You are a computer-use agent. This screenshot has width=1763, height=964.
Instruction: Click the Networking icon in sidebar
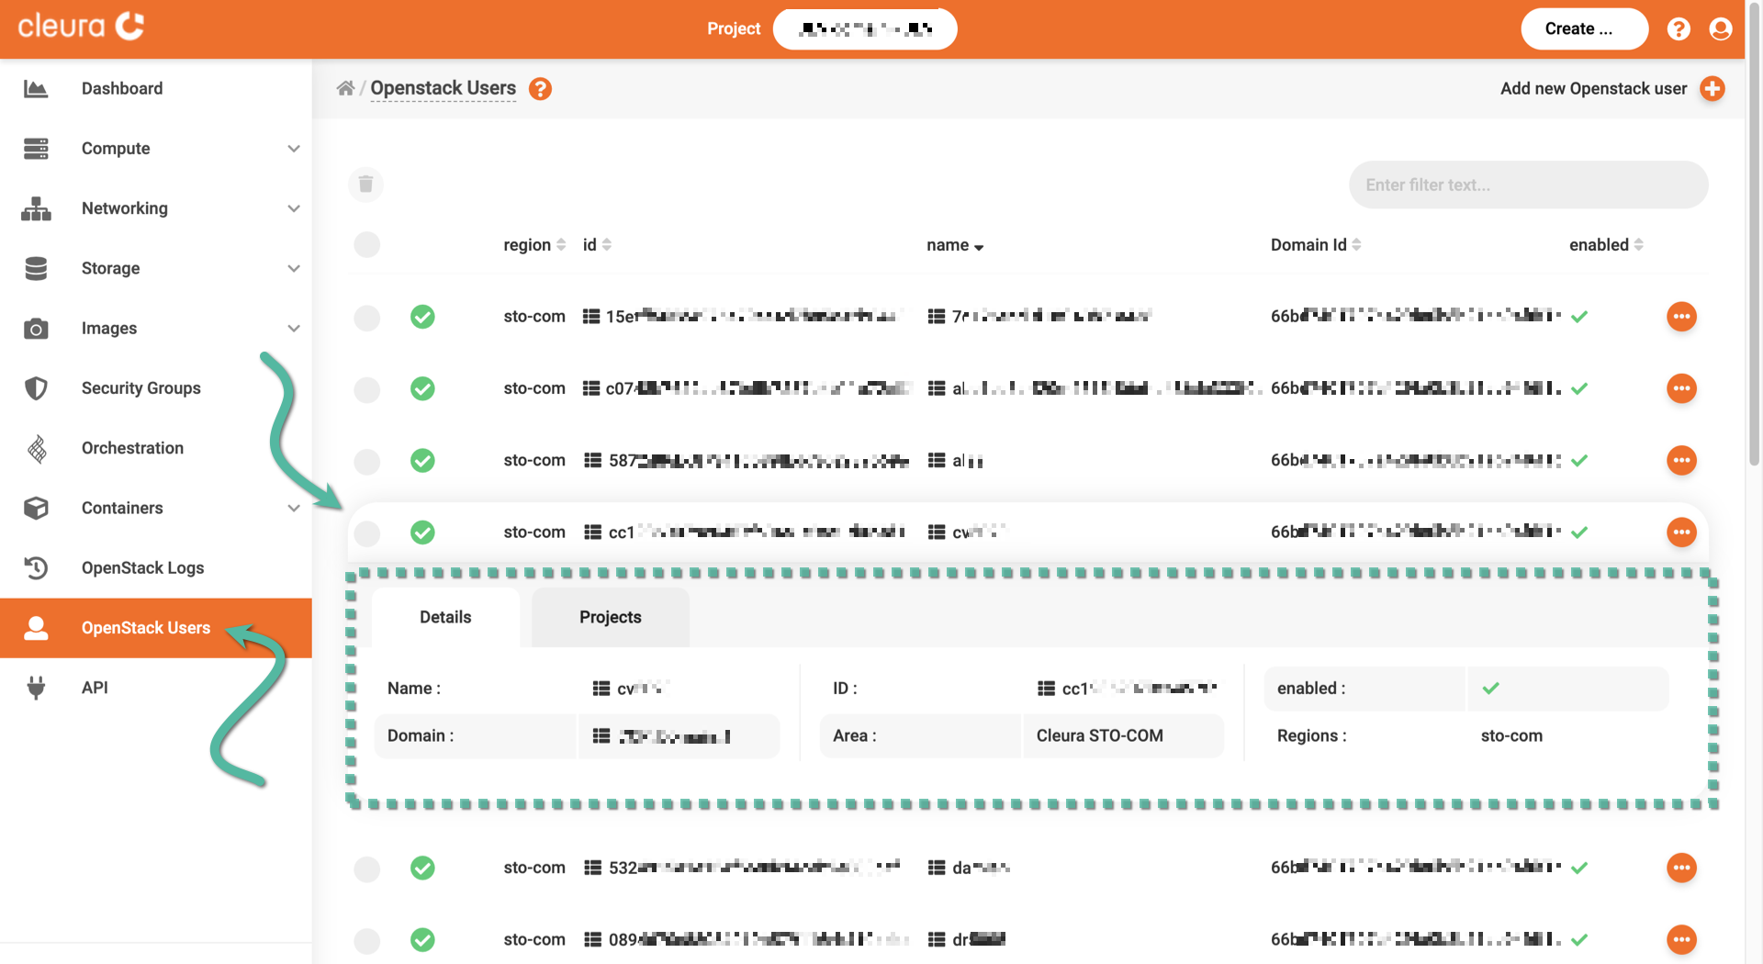pos(36,208)
